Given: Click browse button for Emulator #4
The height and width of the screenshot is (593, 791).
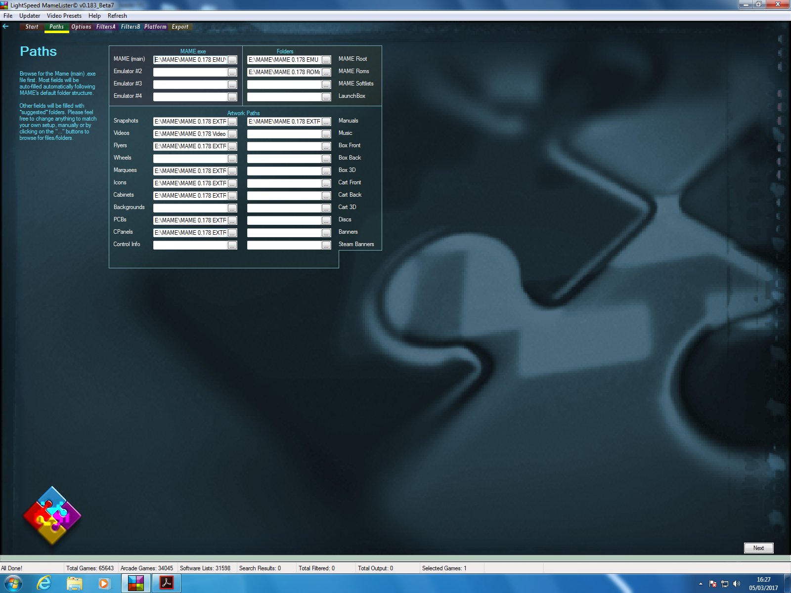Looking at the screenshot, I should click(x=232, y=97).
